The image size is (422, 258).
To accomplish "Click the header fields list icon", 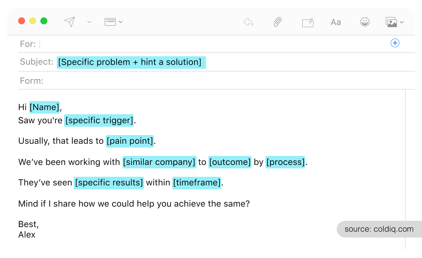I will tap(110, 22).
